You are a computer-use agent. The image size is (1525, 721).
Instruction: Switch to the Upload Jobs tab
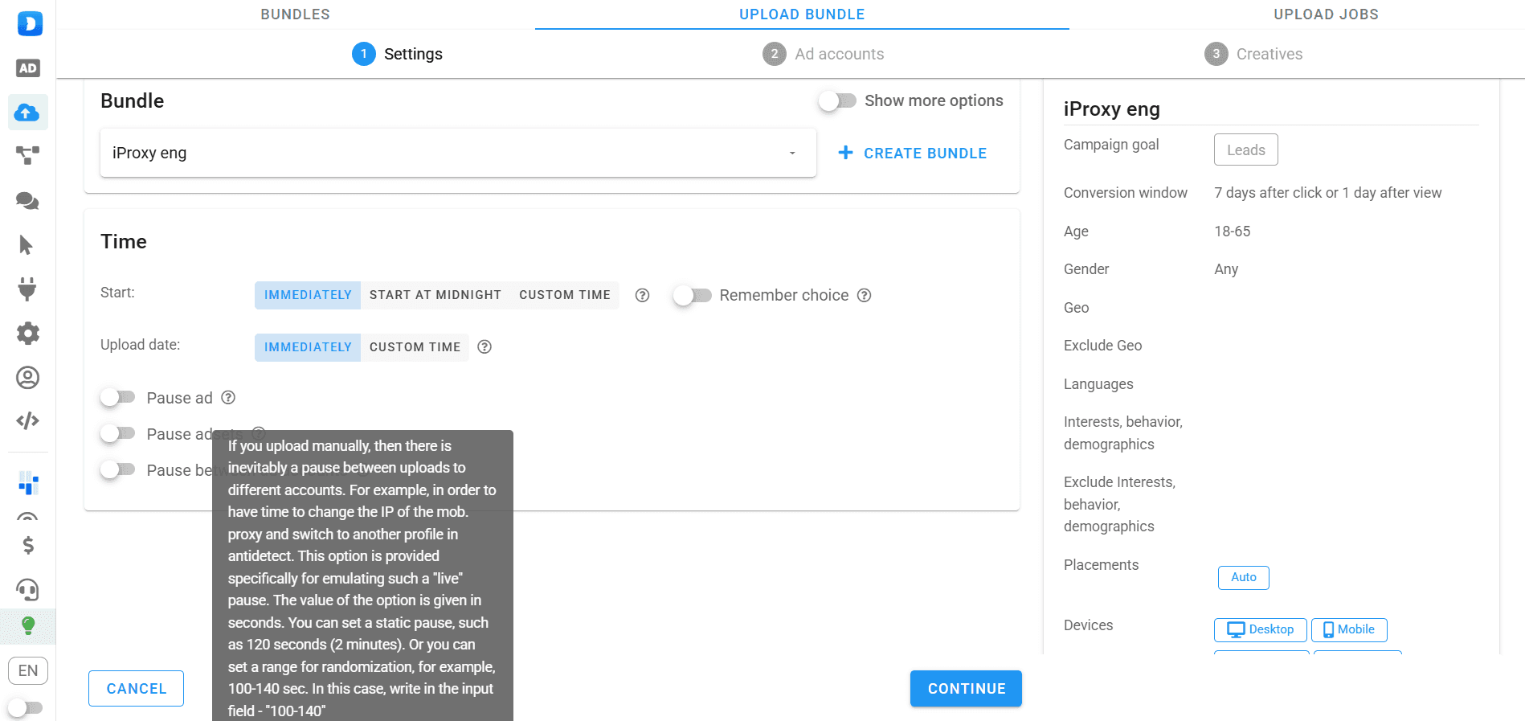1326,14
